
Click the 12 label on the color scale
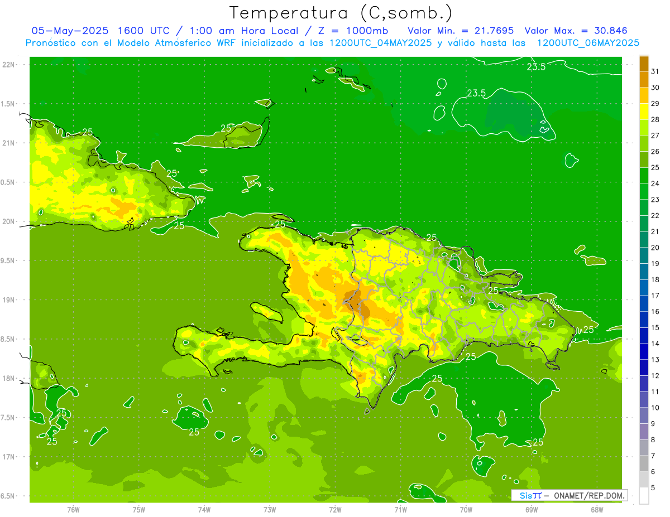click(655, 376)
